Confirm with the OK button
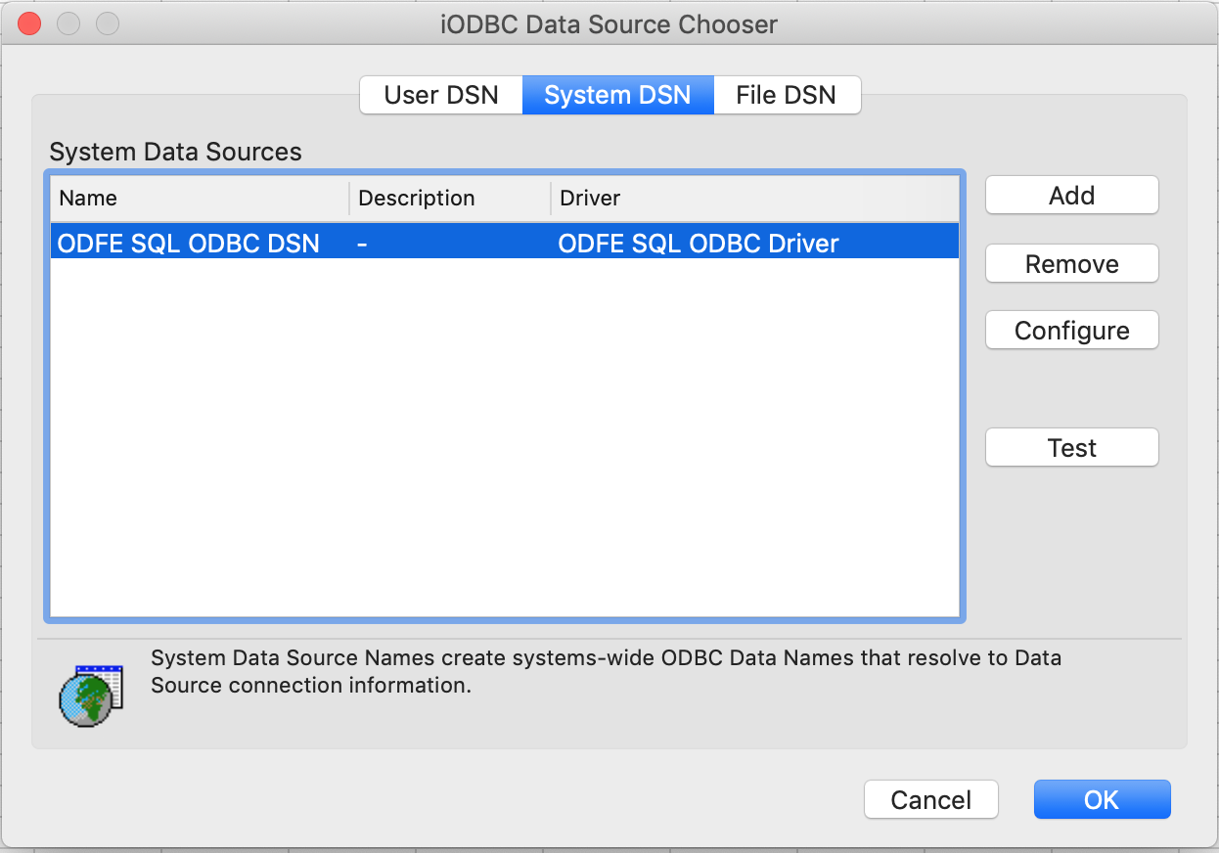The height and width of the screenshot is (853, 1219). (x=1102, y=800)
